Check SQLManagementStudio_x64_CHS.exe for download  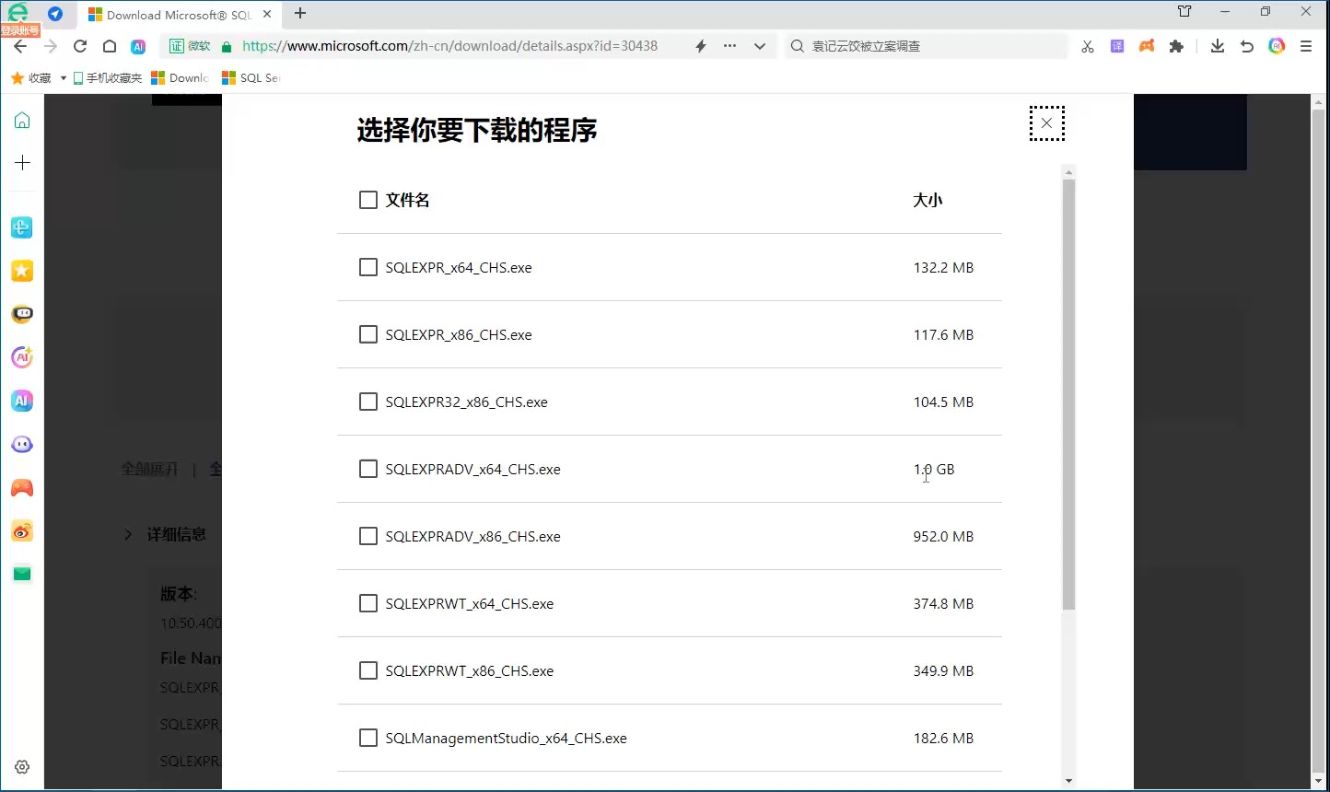(368, 738)
